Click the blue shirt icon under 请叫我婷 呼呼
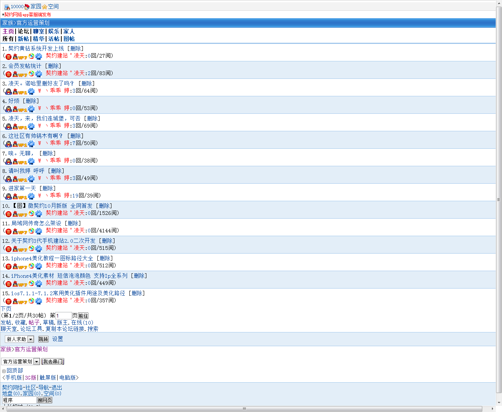502x412 pixels. click(32, 178)
